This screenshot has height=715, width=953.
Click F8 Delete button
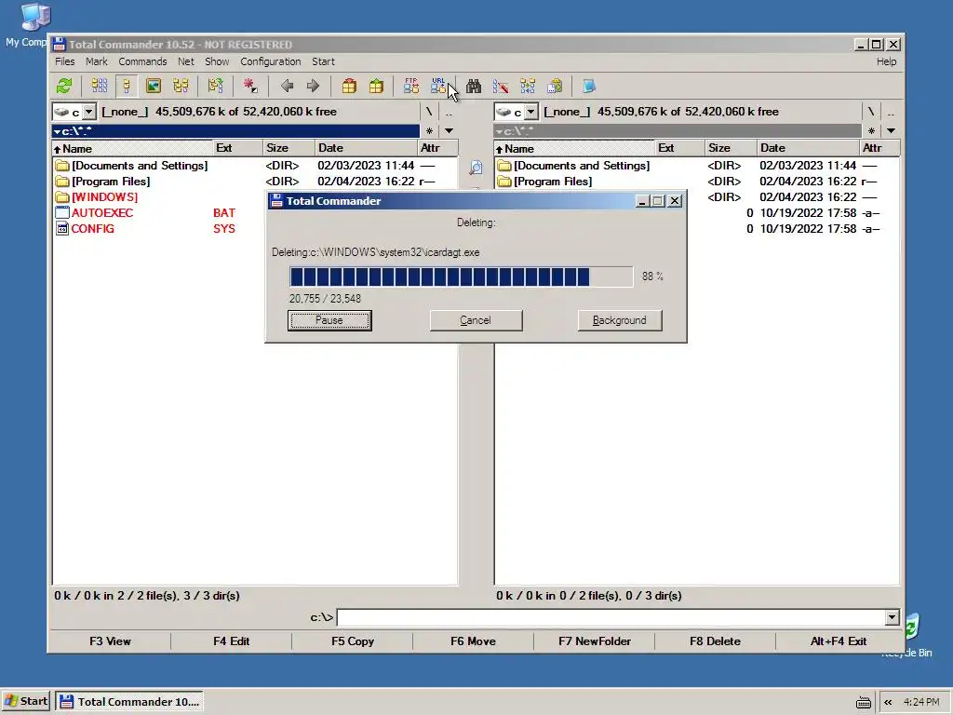tap(715, 641)
